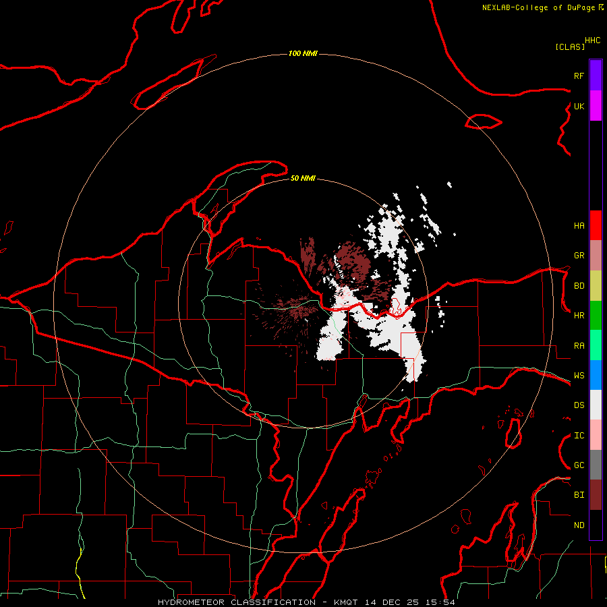Click the HA red legend swatch
This screenshot has width=607, height=607.
[x=596, y=225]
